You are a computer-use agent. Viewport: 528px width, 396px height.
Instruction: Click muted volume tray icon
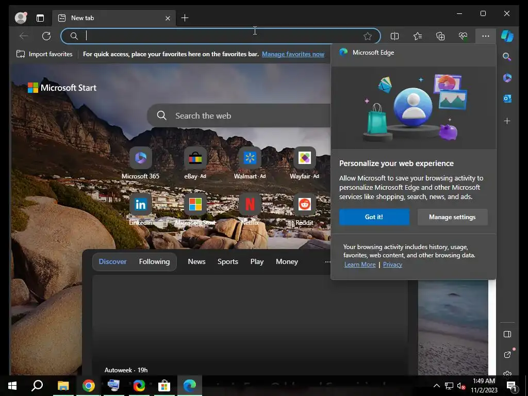click(x=461, y=386)
